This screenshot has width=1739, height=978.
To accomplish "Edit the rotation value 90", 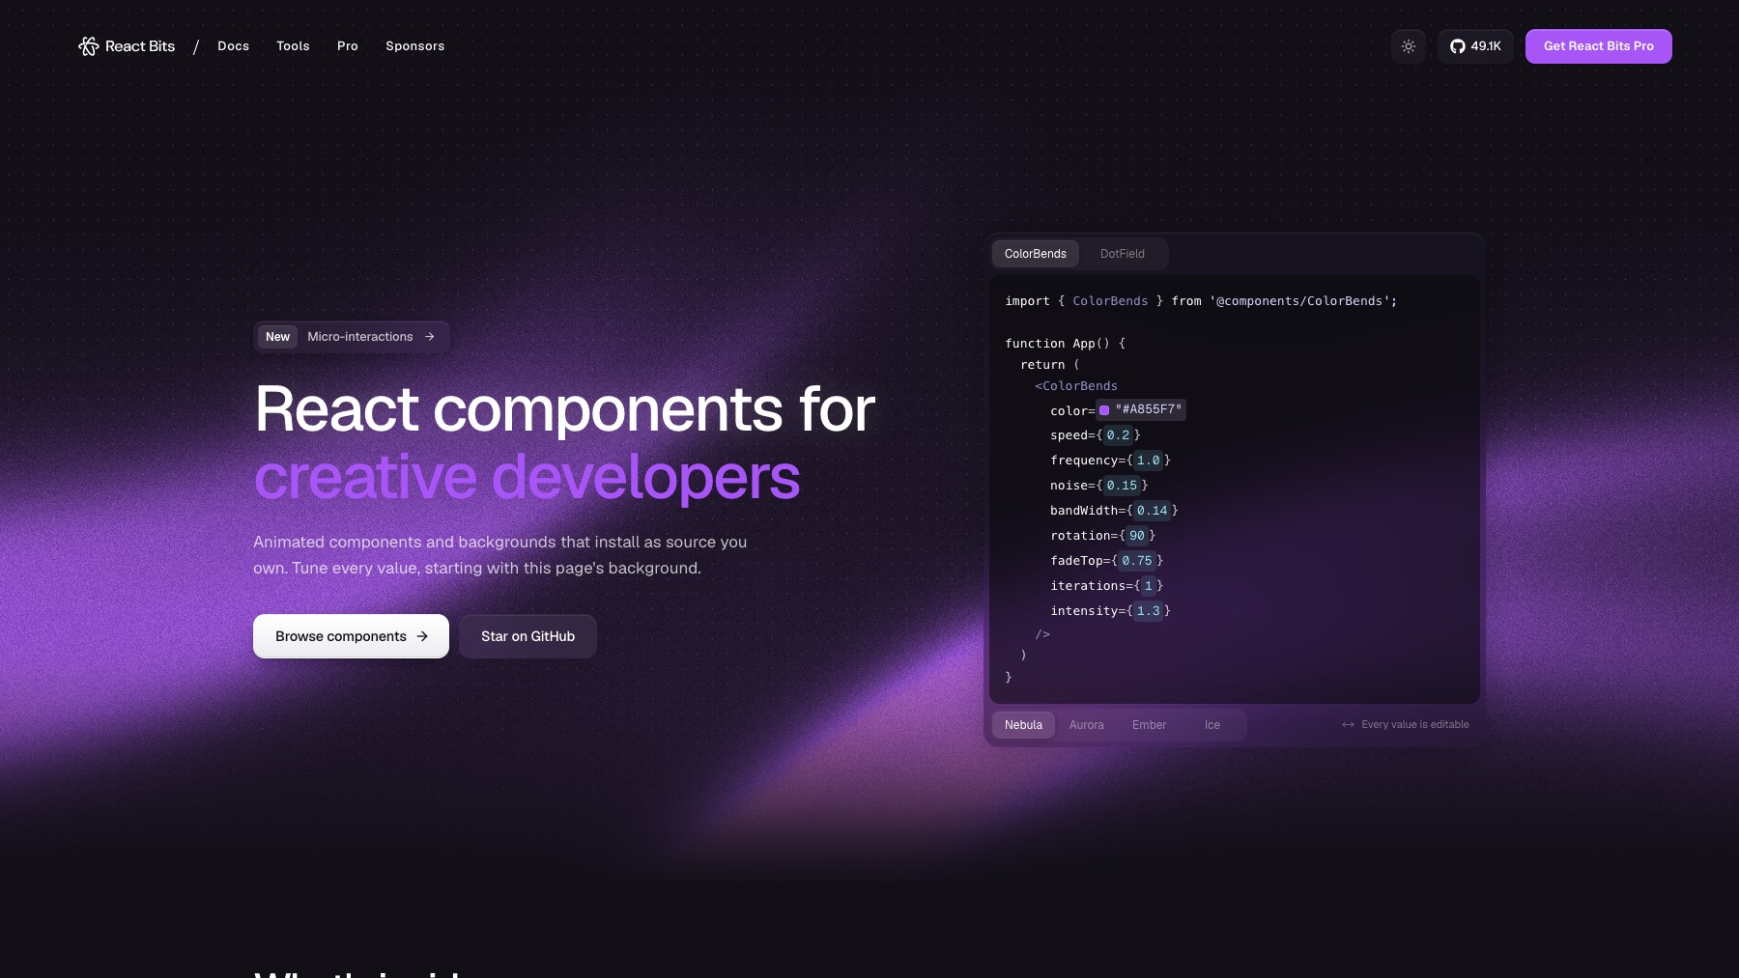I will click(x=1137, y=536).
